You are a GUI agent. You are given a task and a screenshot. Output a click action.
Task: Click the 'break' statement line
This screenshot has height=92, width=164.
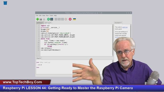coord(50,46)
